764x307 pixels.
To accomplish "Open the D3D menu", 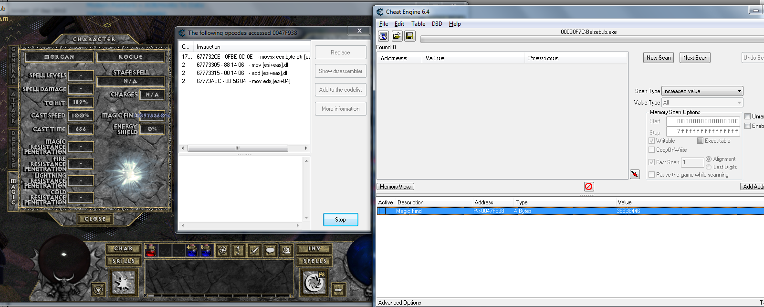I will (x=437, y=24).
